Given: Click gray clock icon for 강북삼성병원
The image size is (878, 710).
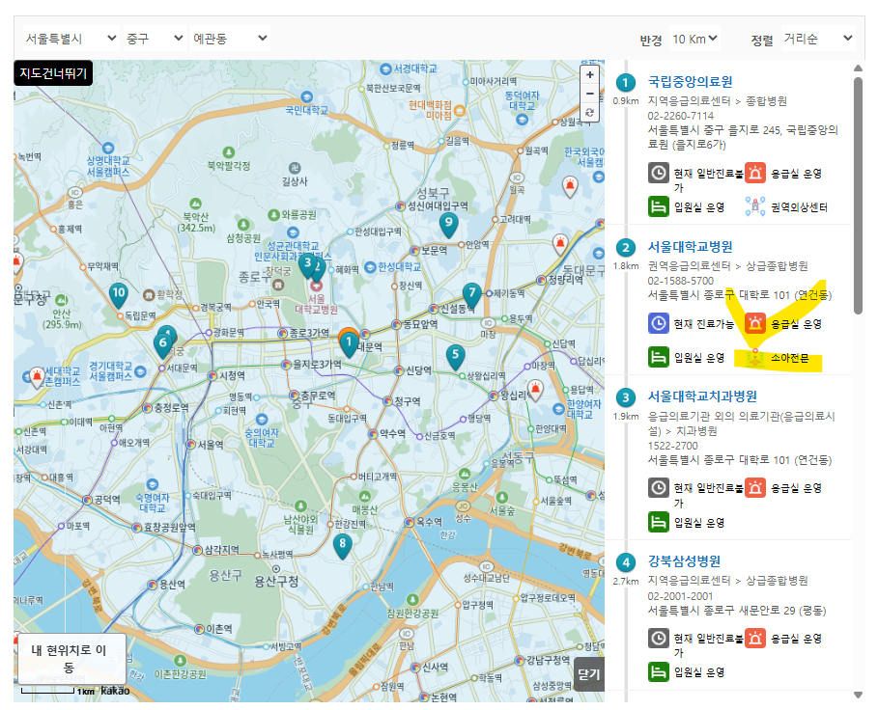Looking at the screenshot, I should [x=659, y=638].
